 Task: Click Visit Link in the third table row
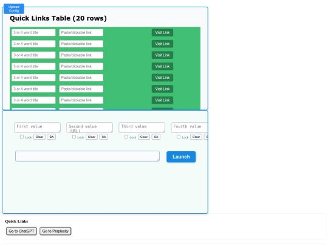click(x=162, y=55)
